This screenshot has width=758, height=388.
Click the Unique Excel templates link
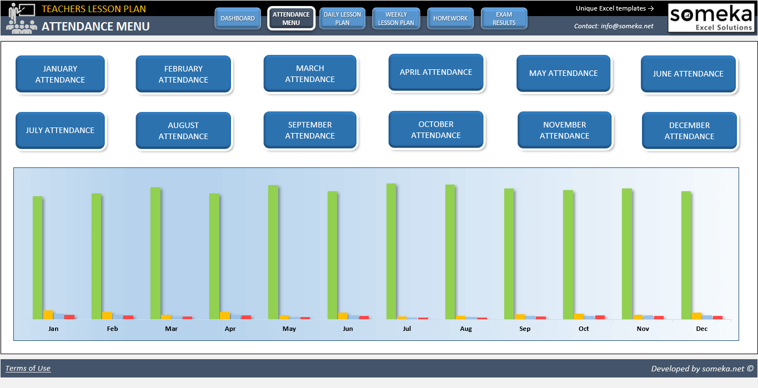click(x=614, y=8)
